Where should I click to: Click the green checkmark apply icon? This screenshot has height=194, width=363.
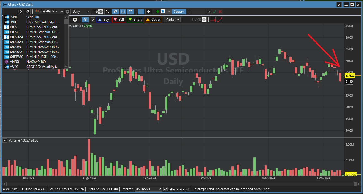pos(214,12)
